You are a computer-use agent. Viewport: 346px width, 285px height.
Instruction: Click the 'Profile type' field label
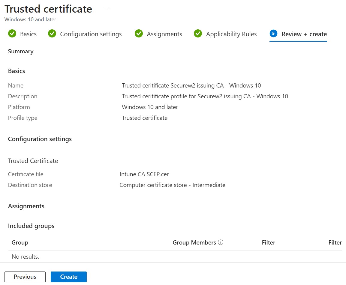click(x=23, y=118)
